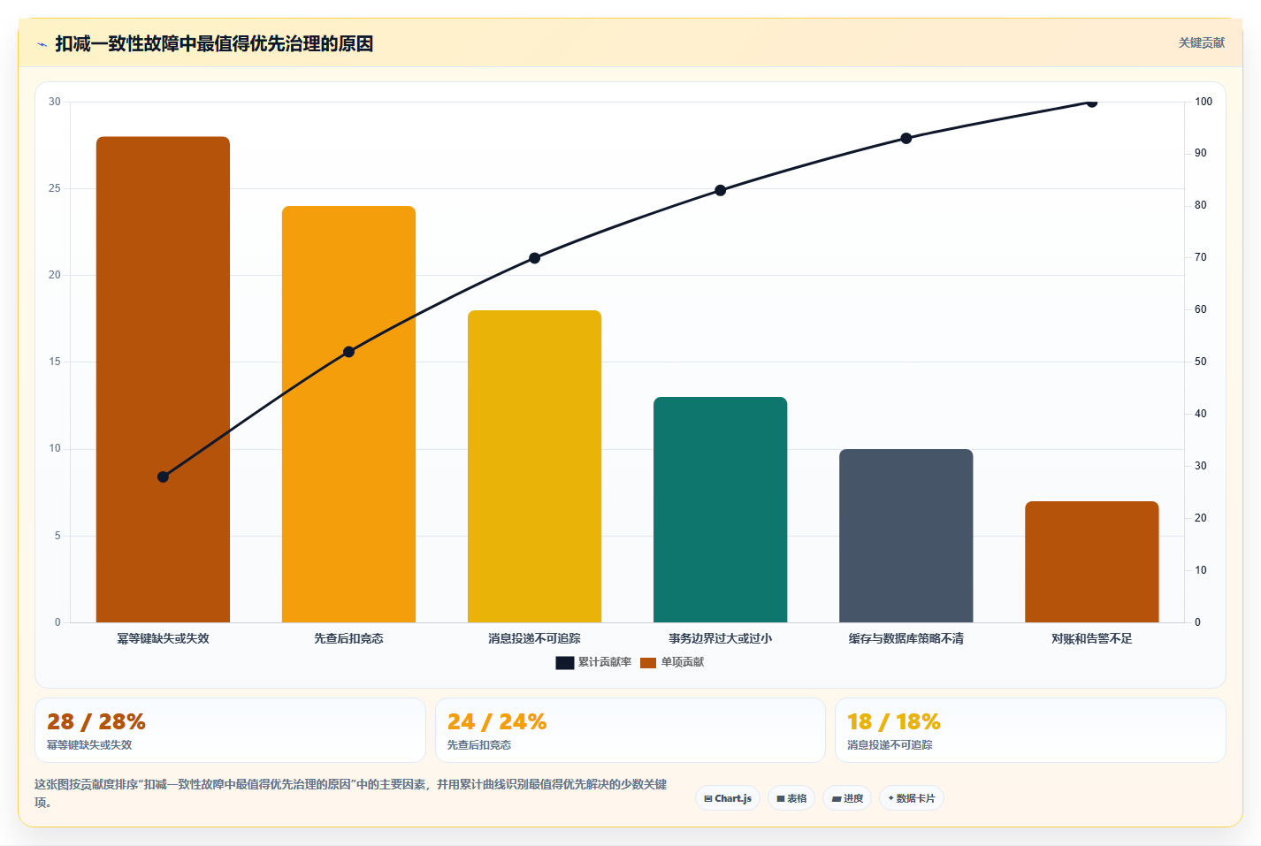Toggle the 累计贡献率 legend swatch
The width and height of the screenshot is (1261, 846).
564,662
